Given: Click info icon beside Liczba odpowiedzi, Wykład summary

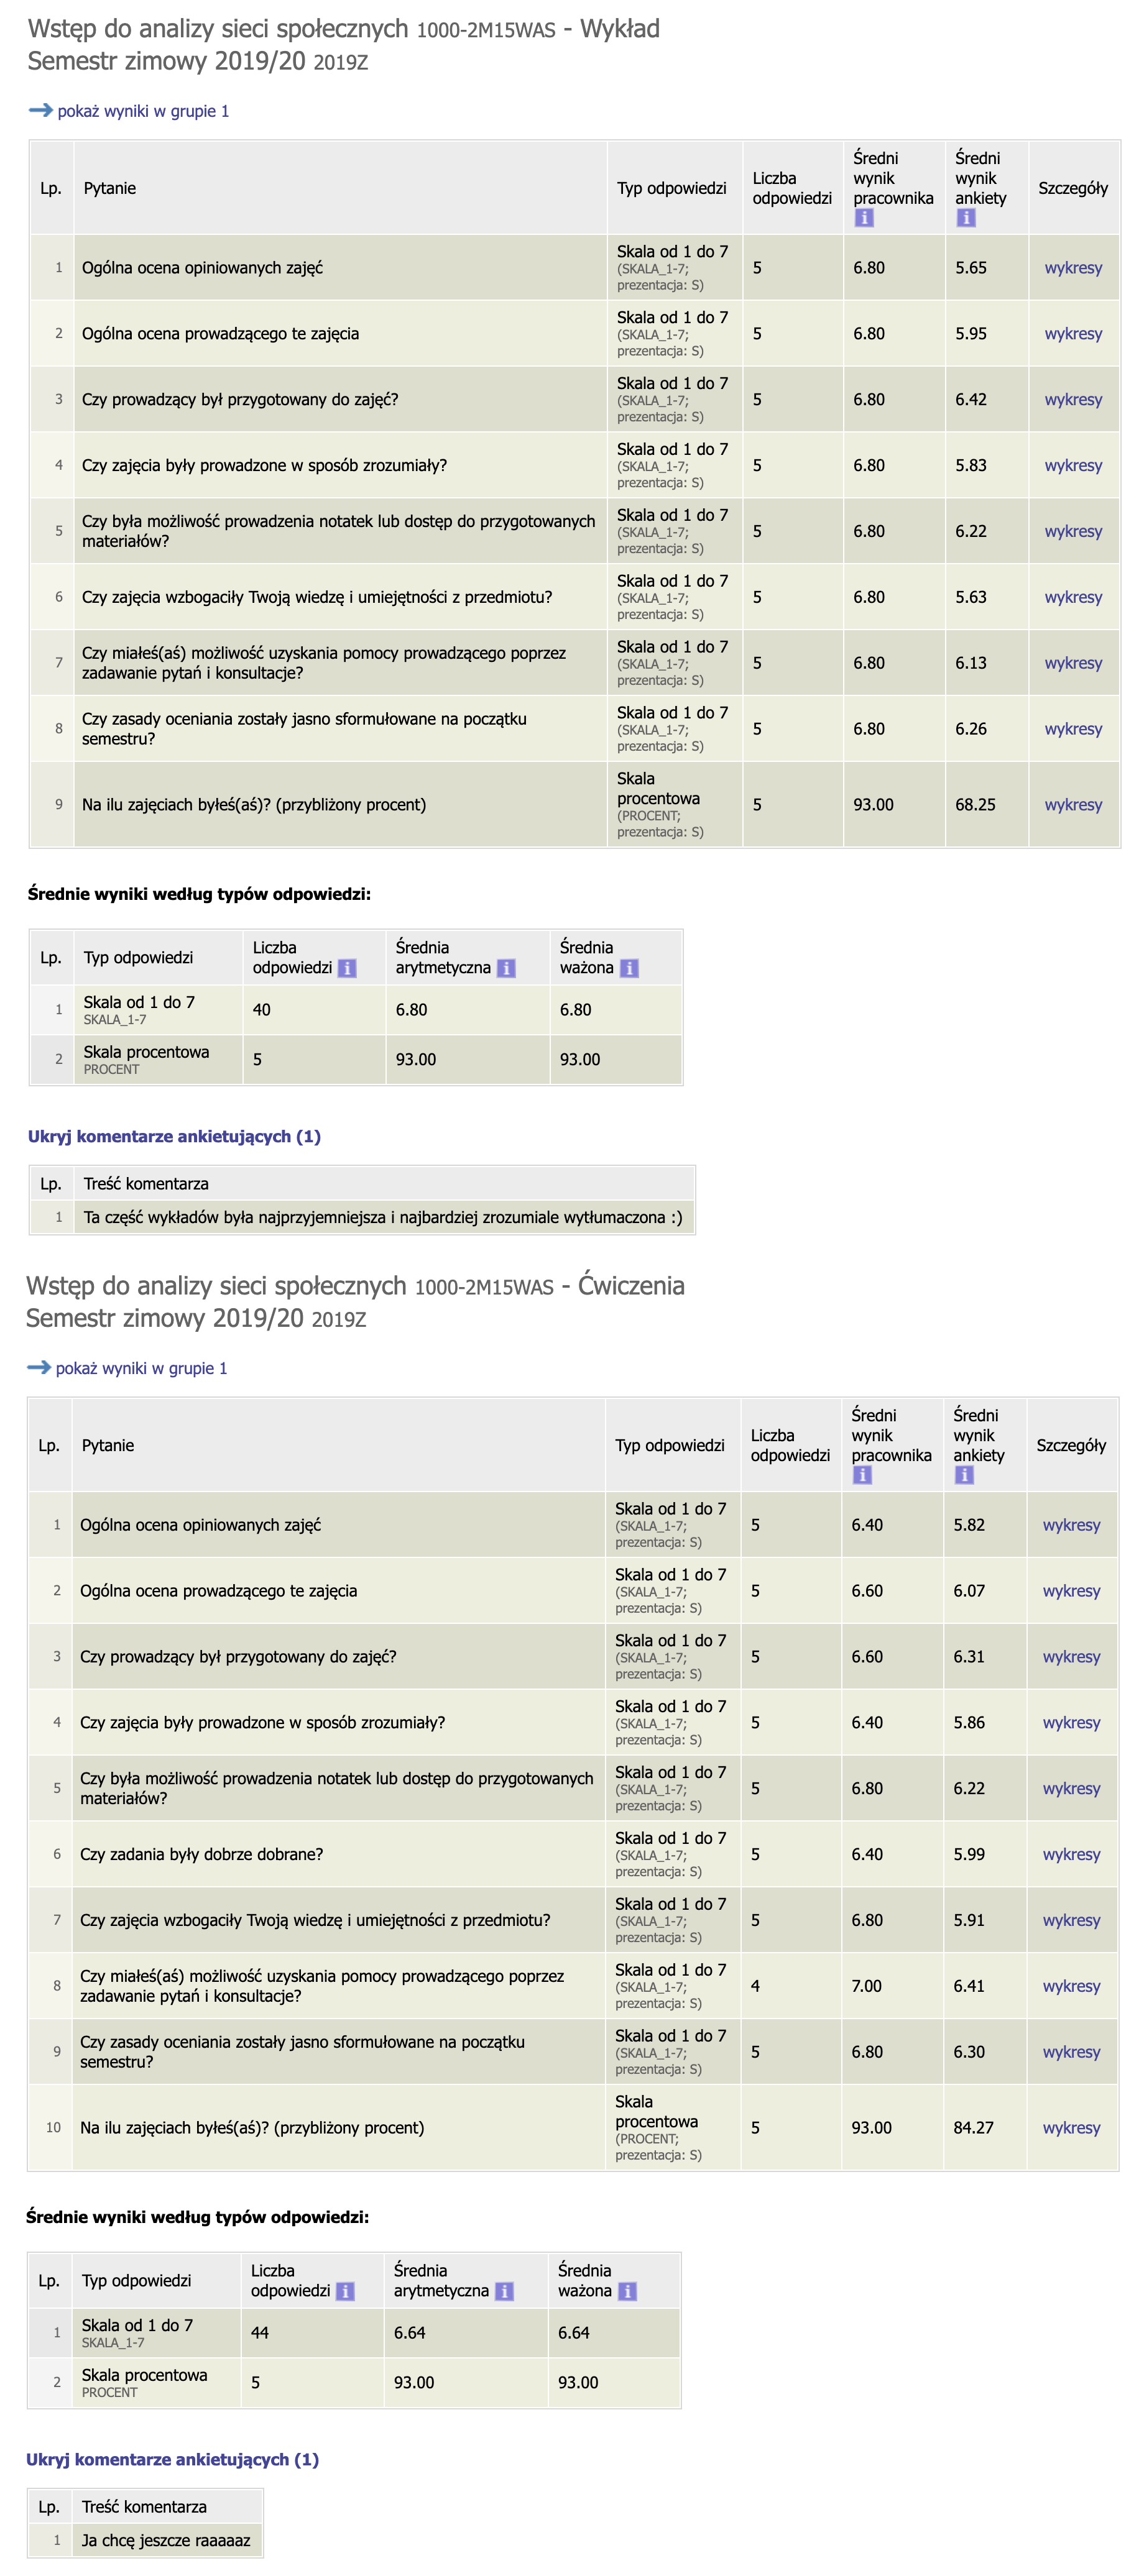Looking at the screenshot, I should pyautogui.click(x=347, y=968).
